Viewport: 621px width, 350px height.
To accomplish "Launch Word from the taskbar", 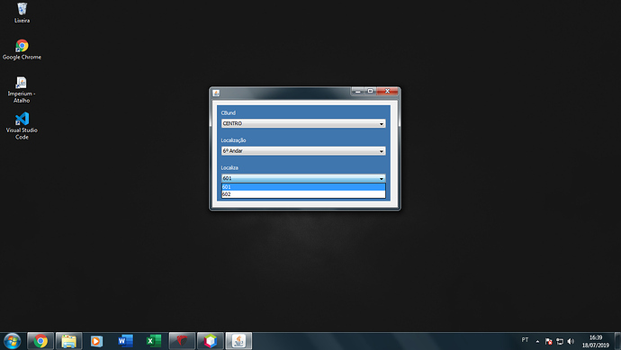I will (125, 341).
